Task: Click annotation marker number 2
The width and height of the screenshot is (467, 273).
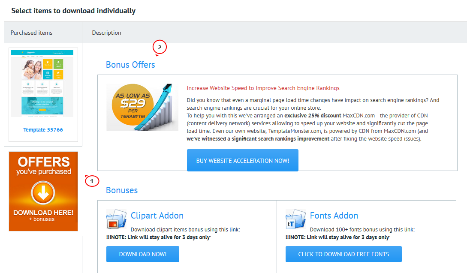Action: [160, 47]
